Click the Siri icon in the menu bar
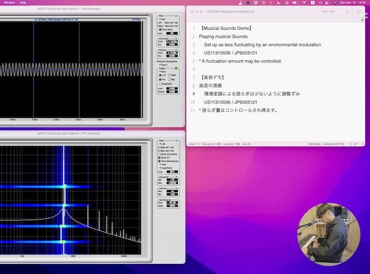 click(335, 3)
